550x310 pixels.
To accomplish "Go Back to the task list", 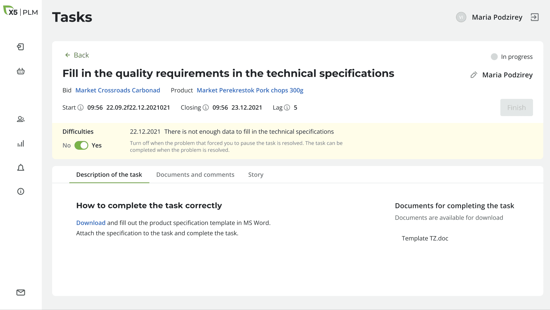I will 77,55.
